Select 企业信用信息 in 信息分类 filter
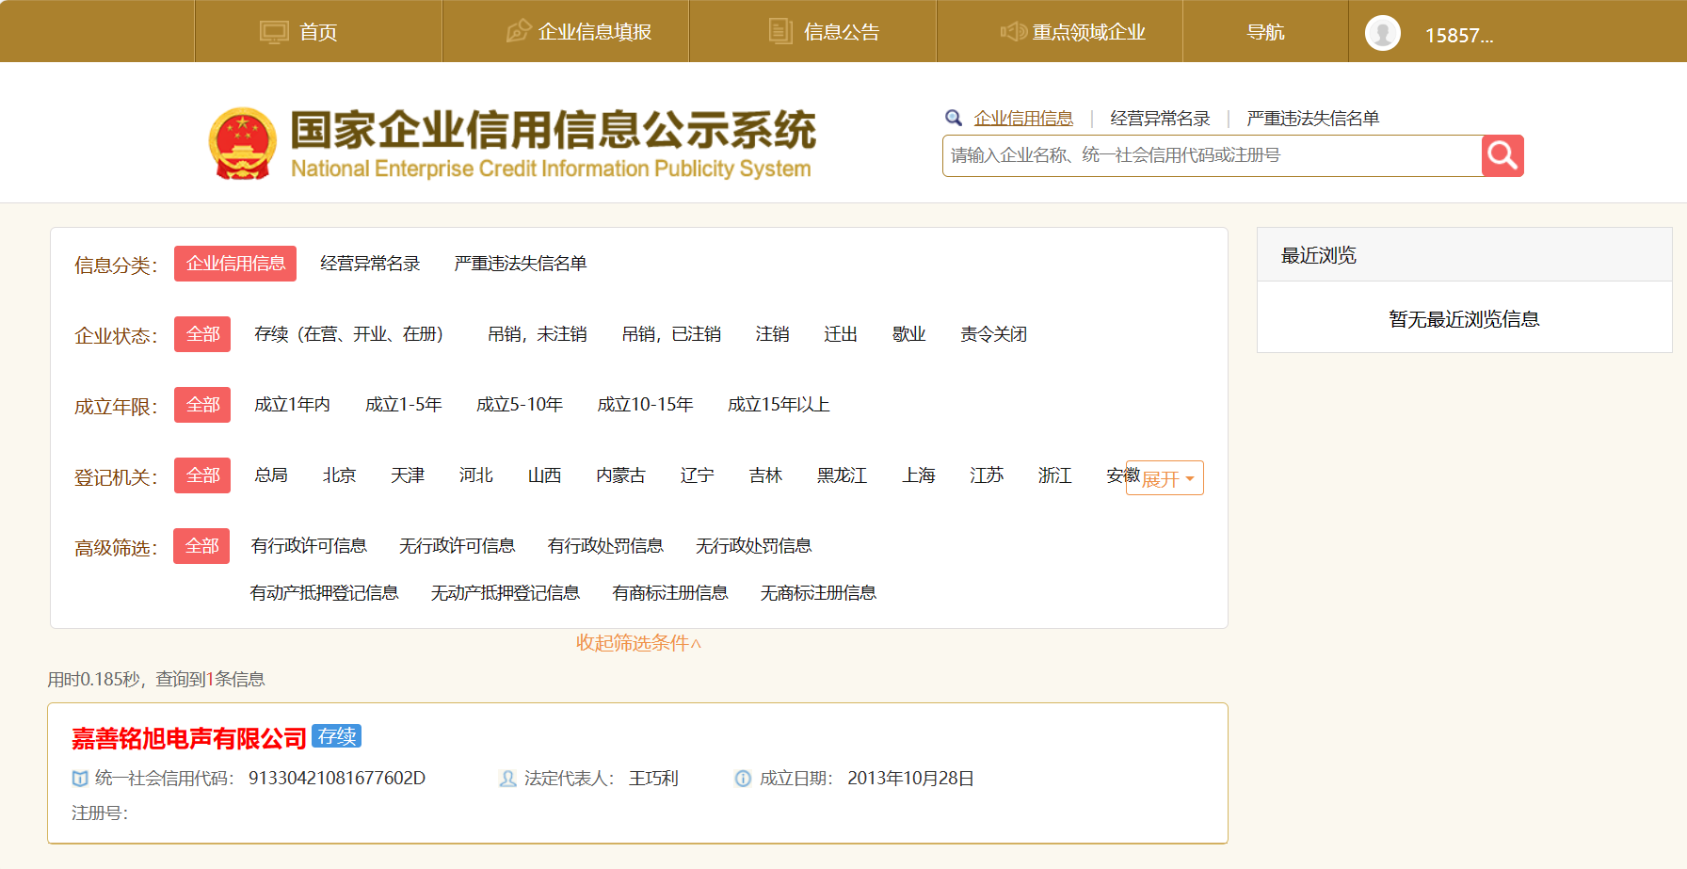The width and height of the screenshot is (1687, 869). point(235,264)
